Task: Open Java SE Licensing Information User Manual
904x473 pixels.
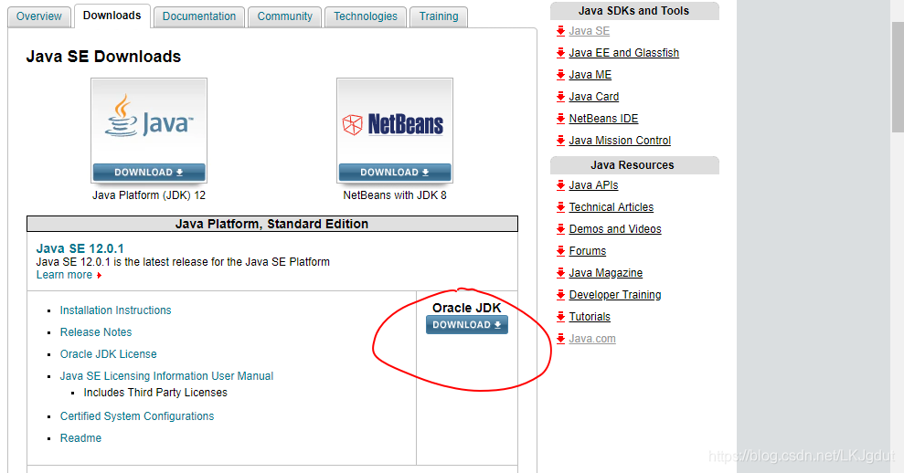Action: (x=166, y=376)
